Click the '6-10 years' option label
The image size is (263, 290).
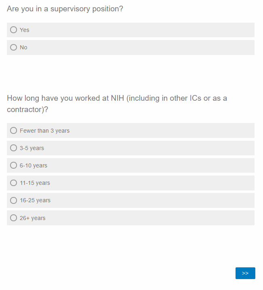(x=34, y=165)
